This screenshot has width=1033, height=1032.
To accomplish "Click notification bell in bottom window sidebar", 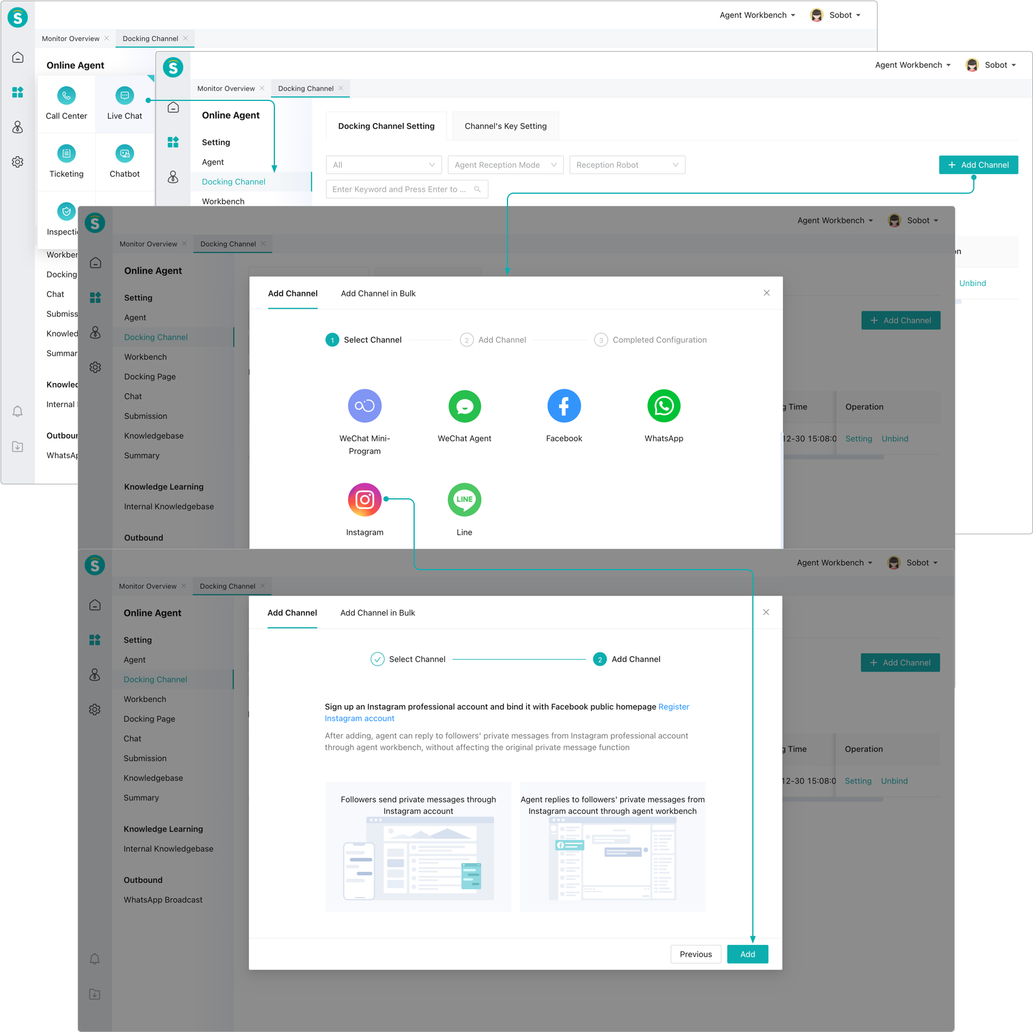I will (95, 959).
